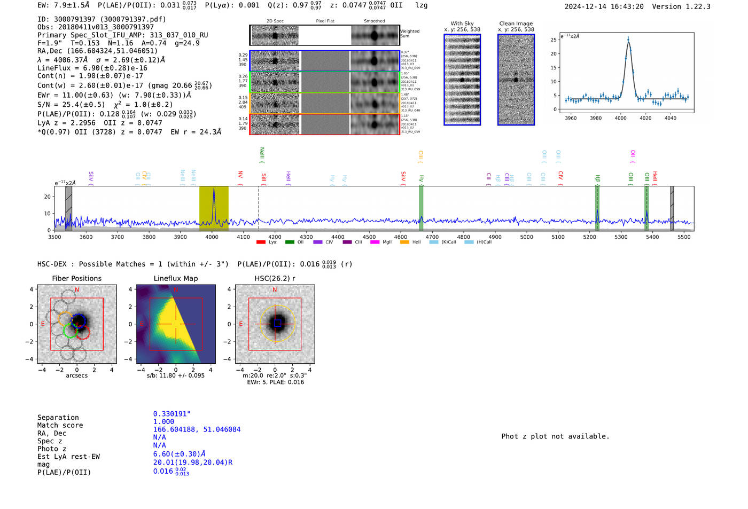Open the HSC(26.2) r image panel
Viewport: 748px width, 509px height.
[275, 324]
